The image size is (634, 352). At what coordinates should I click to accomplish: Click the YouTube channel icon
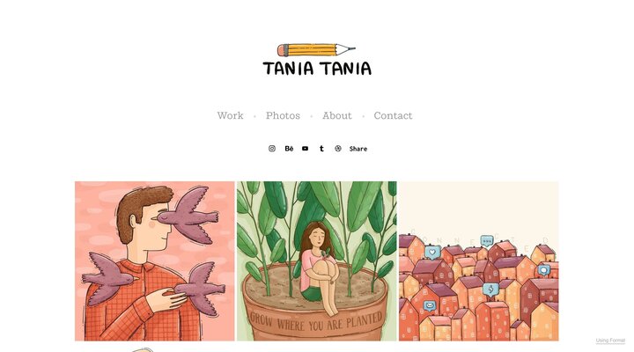pos(305,149)
